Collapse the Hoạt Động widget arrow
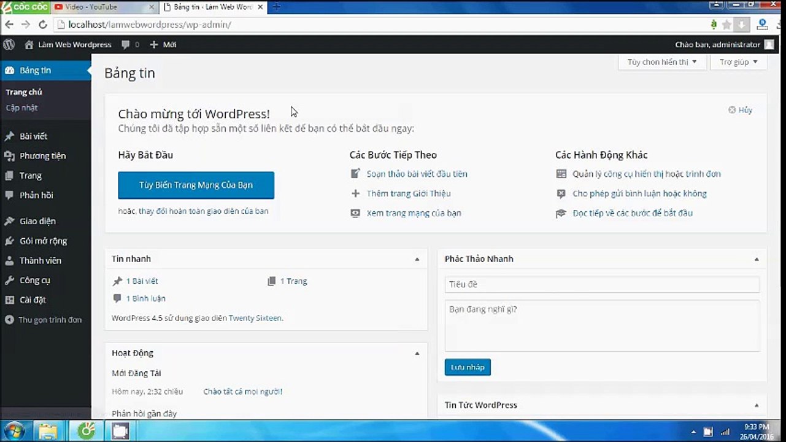The height and width of the screenshot is (442, 786). coord(417,353)
